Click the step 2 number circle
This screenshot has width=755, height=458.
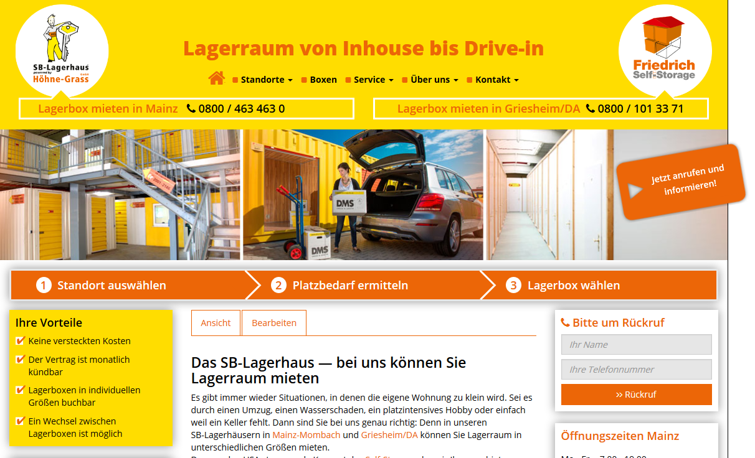tap(278, 285)
